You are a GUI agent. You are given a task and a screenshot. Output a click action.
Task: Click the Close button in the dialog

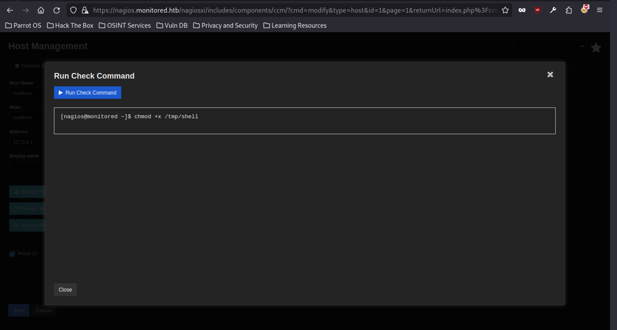click(65, 290)
